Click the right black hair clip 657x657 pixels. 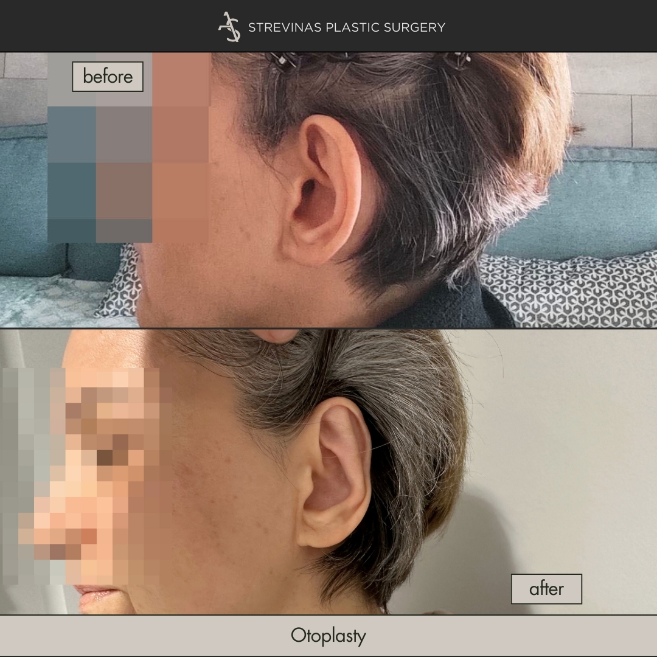457,60
